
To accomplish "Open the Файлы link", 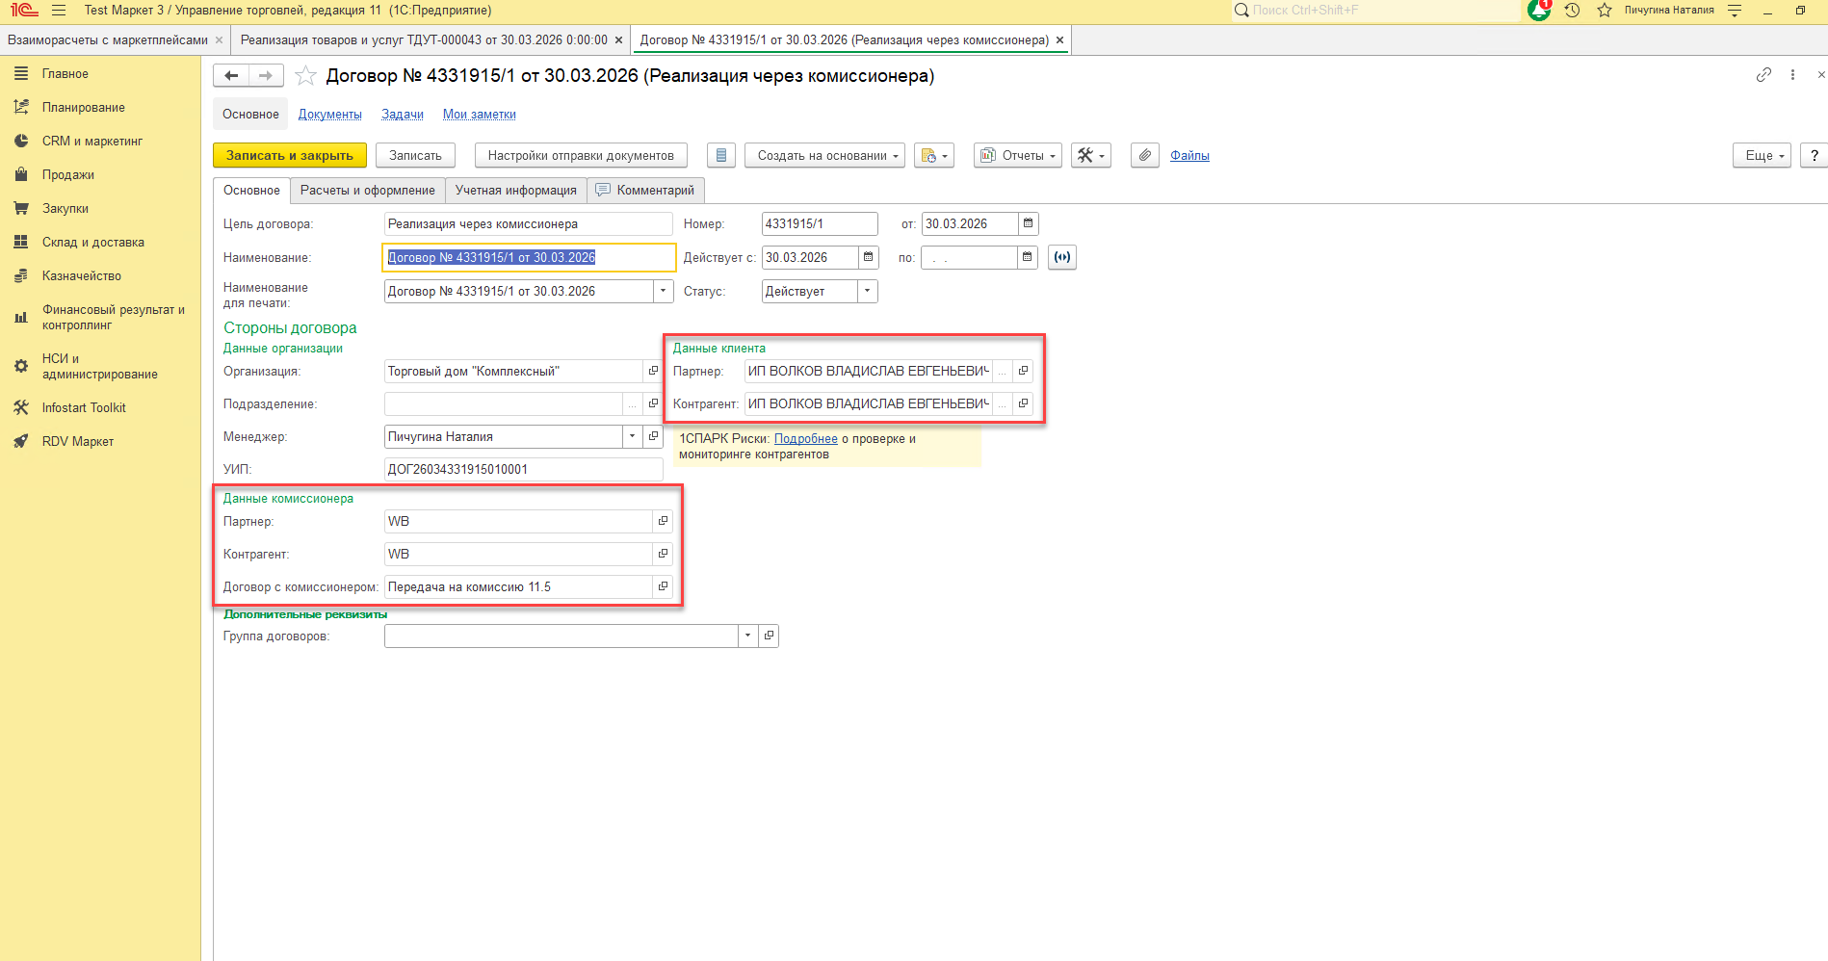I will tap(1189, 155).
